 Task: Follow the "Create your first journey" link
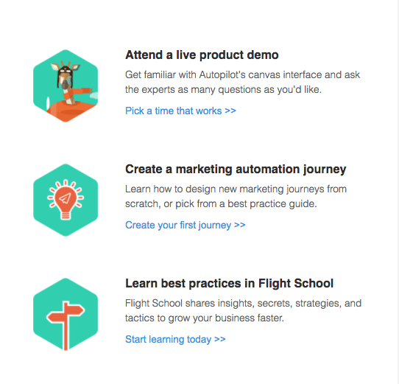(185, 225)
